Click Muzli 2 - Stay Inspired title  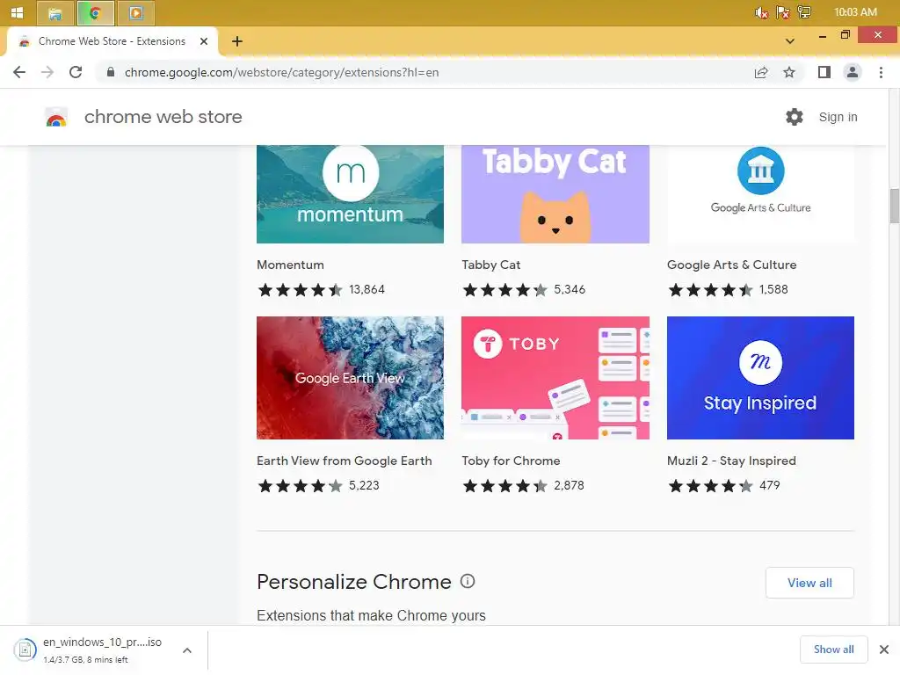click(x=731, y=461)
